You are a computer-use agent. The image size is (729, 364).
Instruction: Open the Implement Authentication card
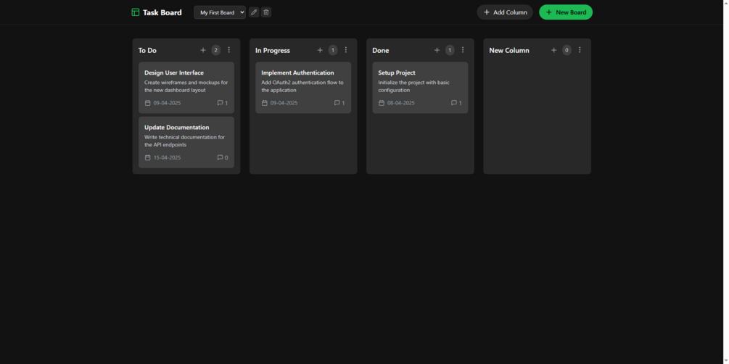click(303, 88)
